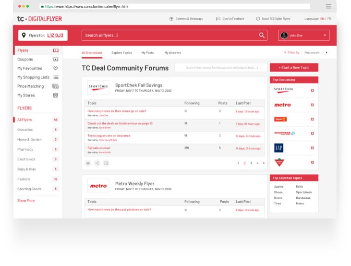This screenshot has width=351, height=266.
Task: Open My Shopping Lists list icon
Action: pyautogui.click(x=55, y=77)
